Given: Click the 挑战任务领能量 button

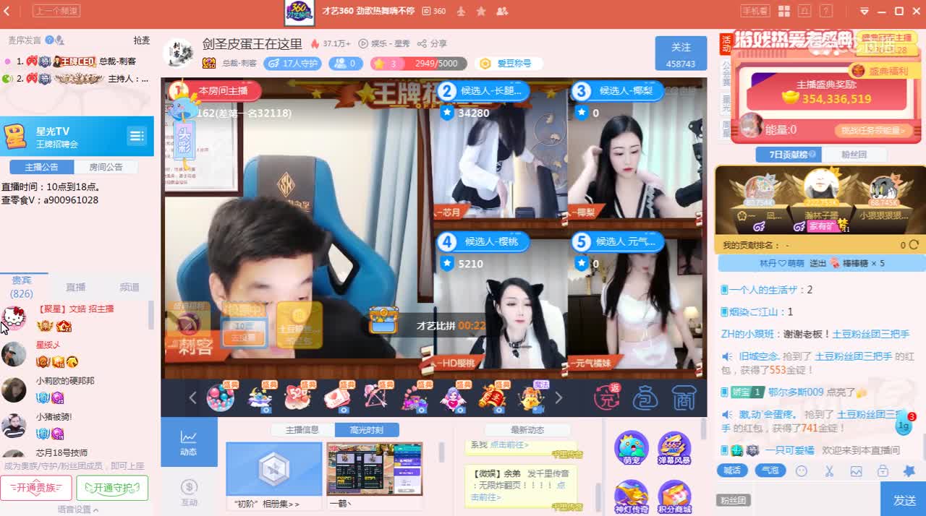Looking at the screenshot, I should click(x=872, y=131).
